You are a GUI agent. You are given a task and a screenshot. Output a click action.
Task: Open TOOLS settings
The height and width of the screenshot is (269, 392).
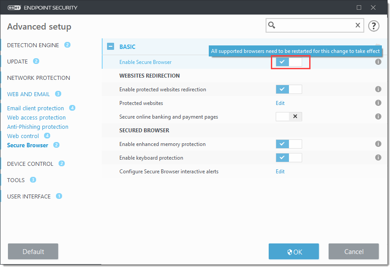click(16, 180)
